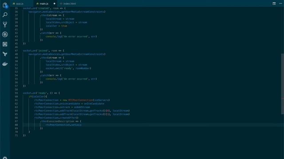Viewport: 284px width, 159px height.
Task: Click the 'then(stream => {' on line 49
Action: click(53, 58)
